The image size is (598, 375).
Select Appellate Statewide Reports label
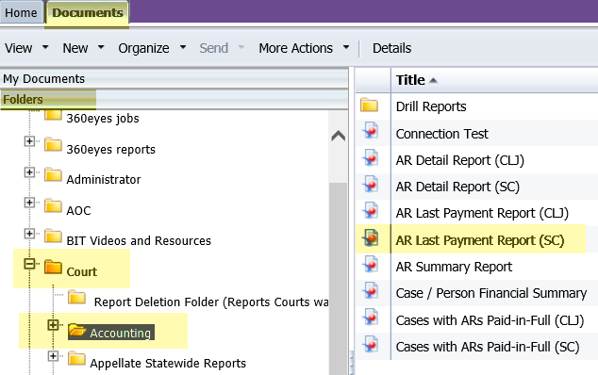tap(168, 364)
